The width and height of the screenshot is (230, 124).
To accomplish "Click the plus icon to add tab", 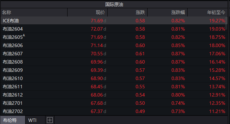I will (50, 120).
